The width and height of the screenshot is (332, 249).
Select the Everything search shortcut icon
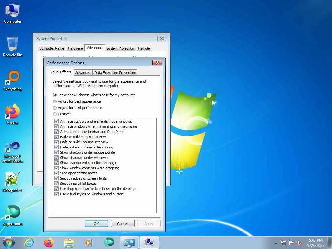(x=13, y=81)
